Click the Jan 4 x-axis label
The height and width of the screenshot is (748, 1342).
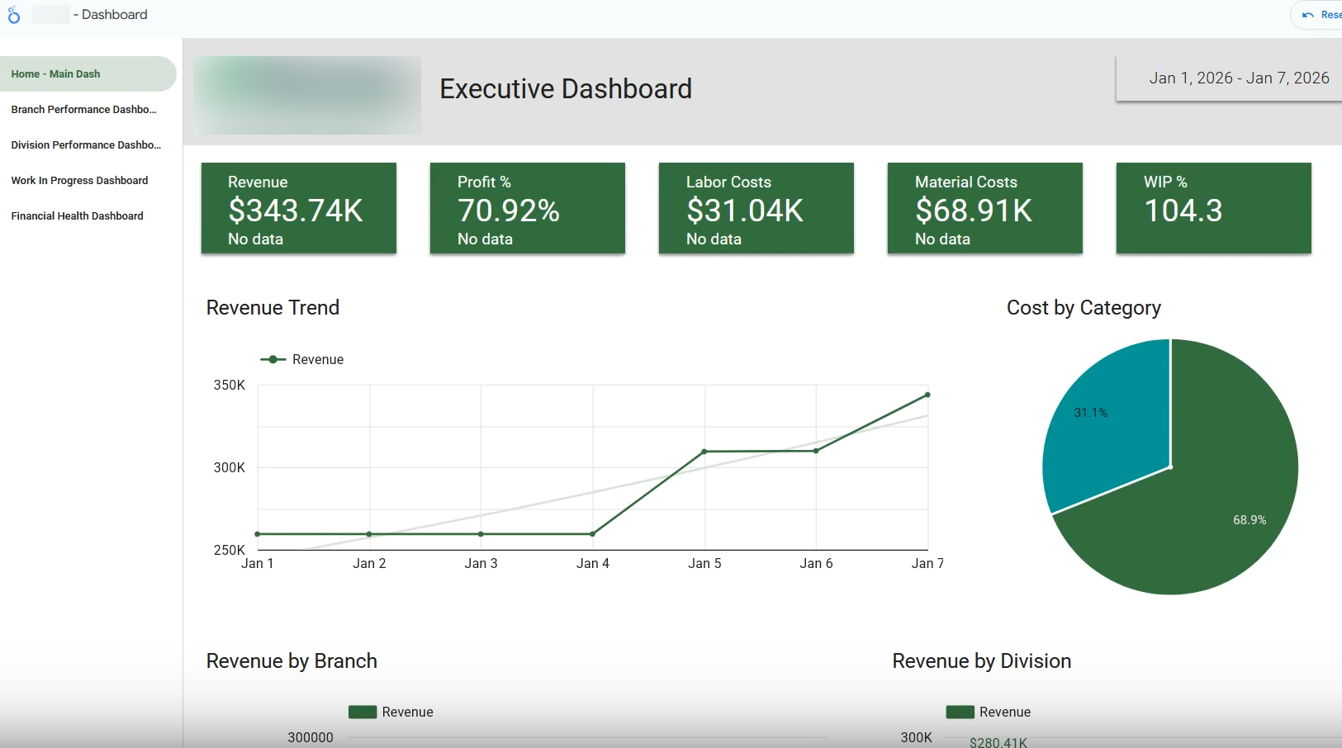pos(593,564)
